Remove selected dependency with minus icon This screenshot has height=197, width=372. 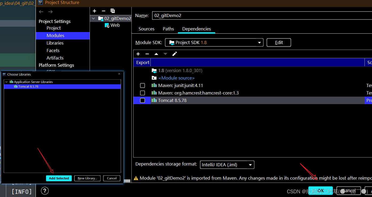point(147,54)
